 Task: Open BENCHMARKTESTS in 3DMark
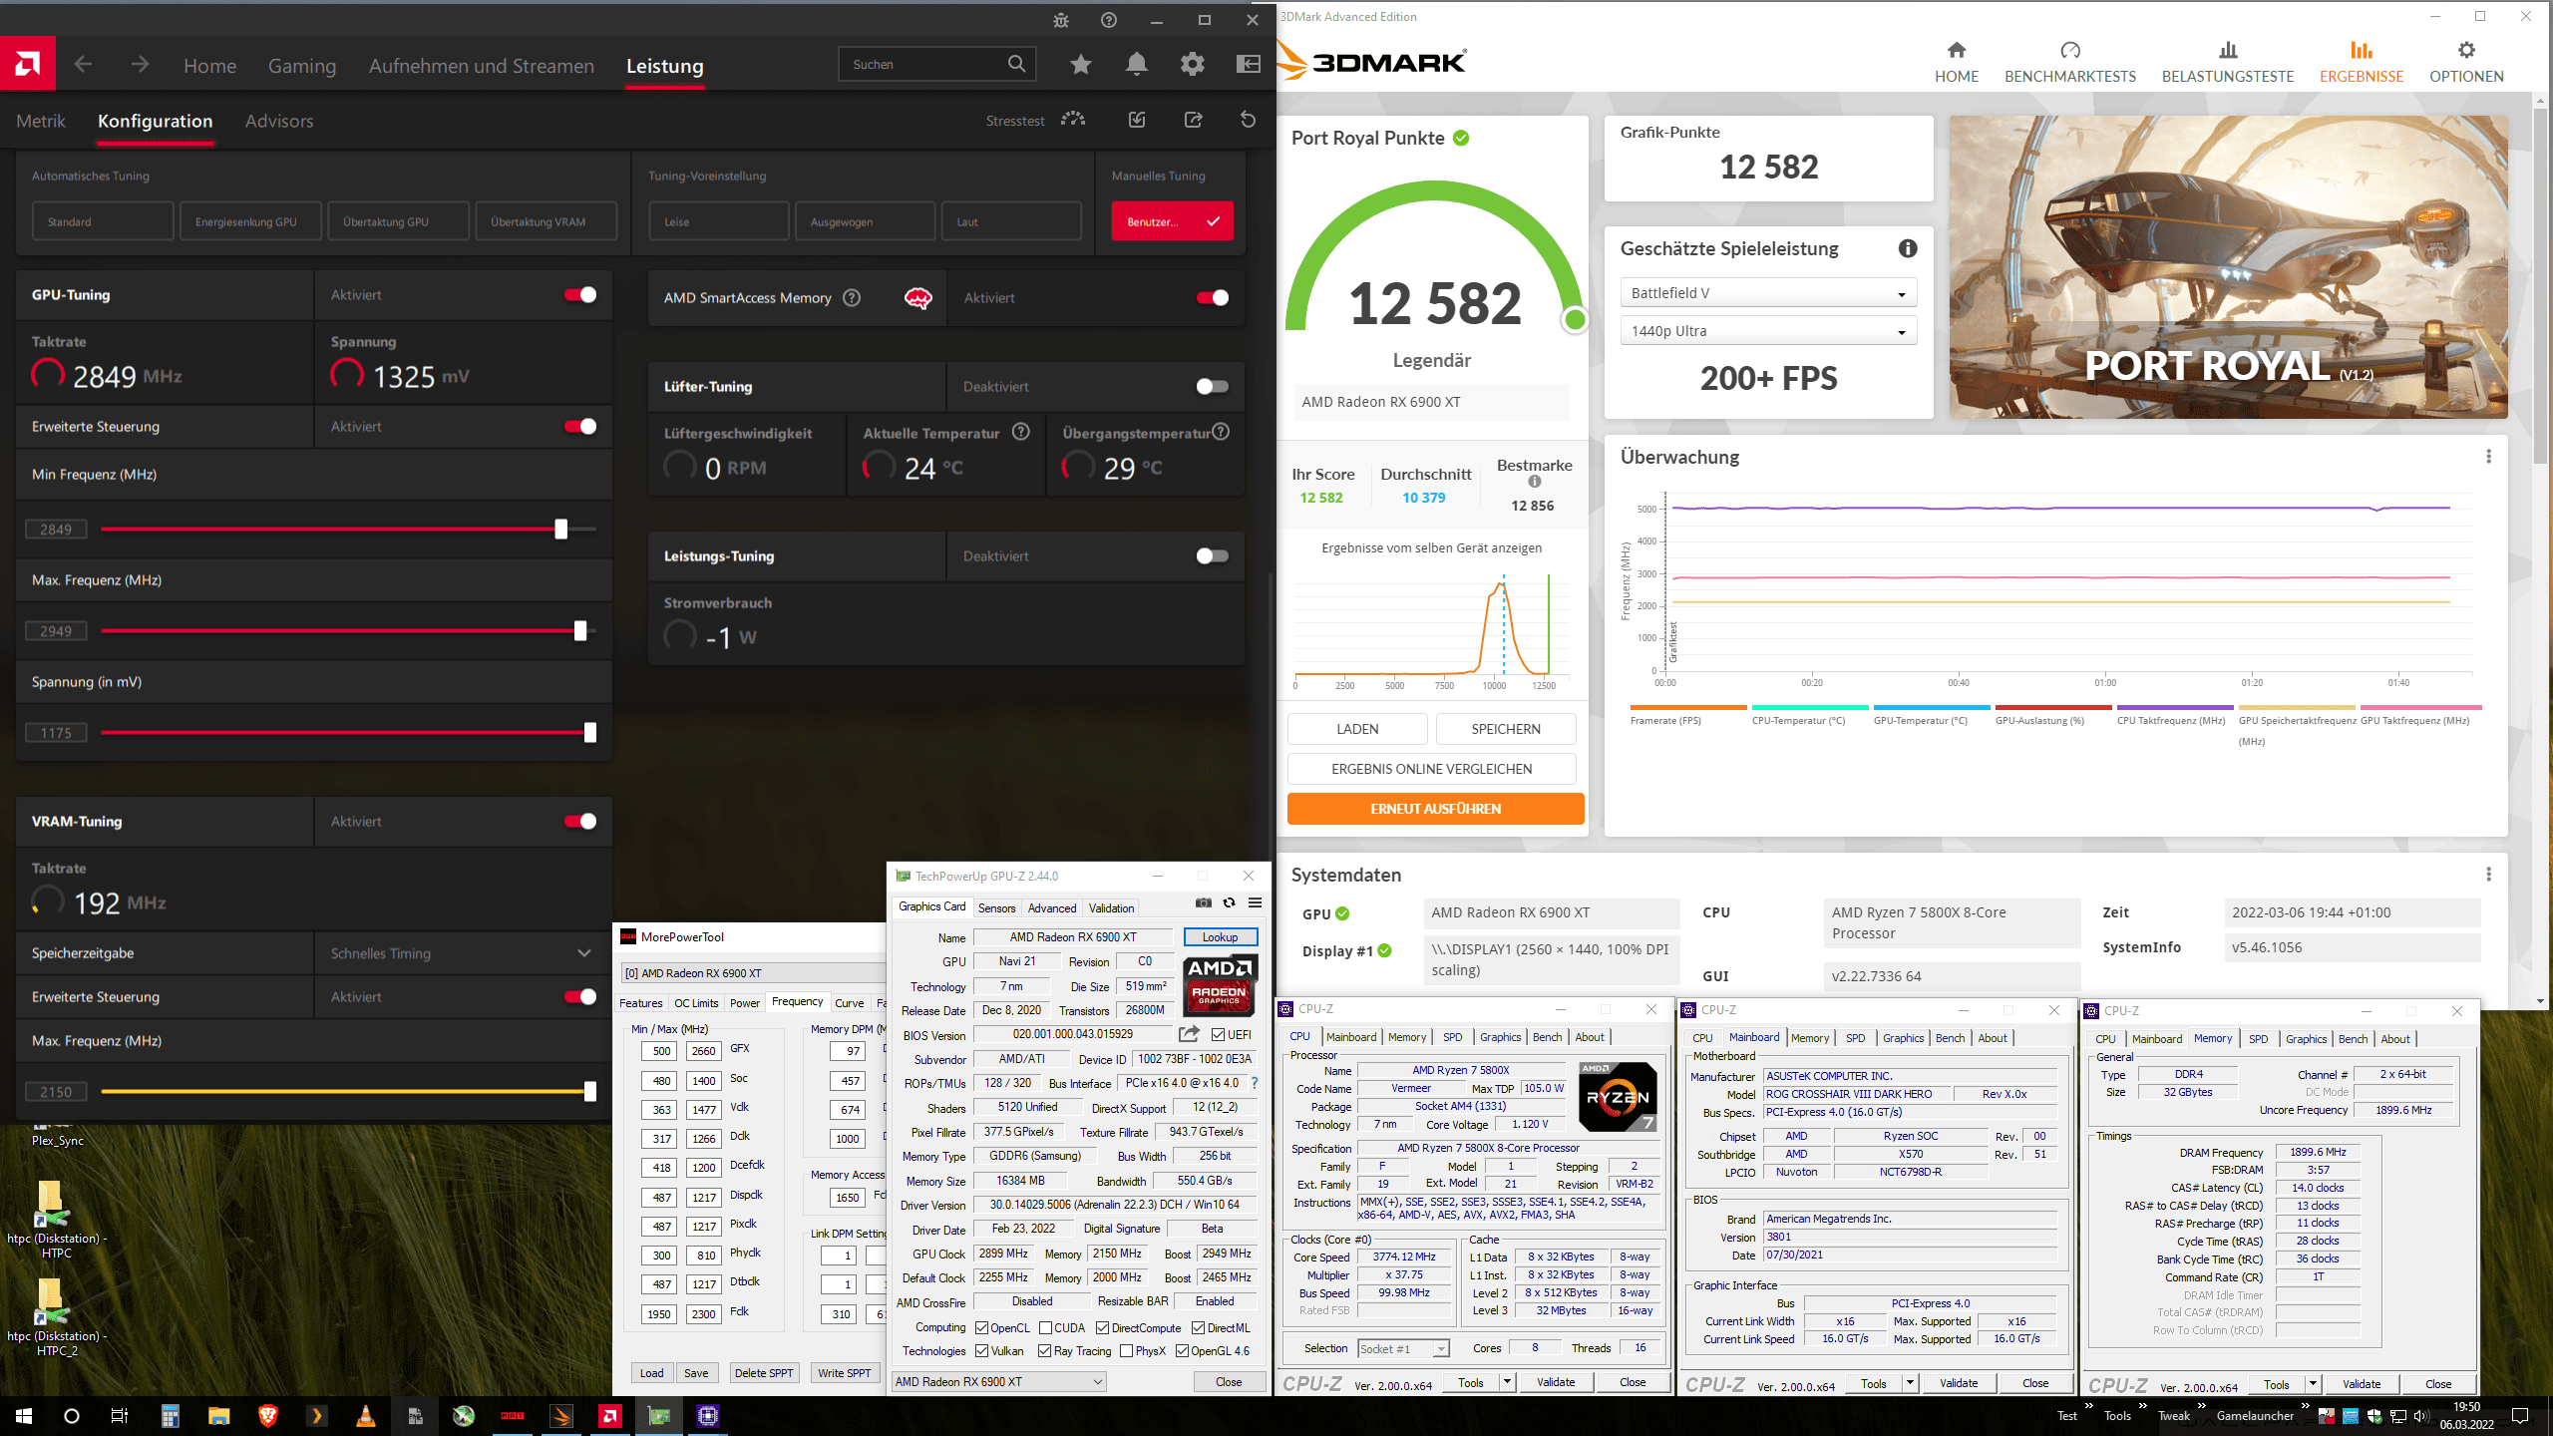pos(2070,63)
